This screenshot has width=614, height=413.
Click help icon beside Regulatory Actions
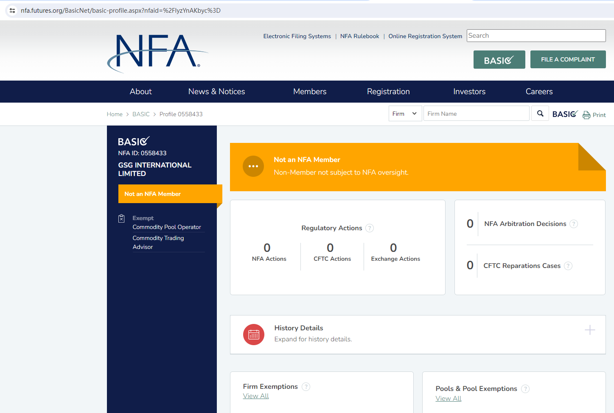click(370, 228)
